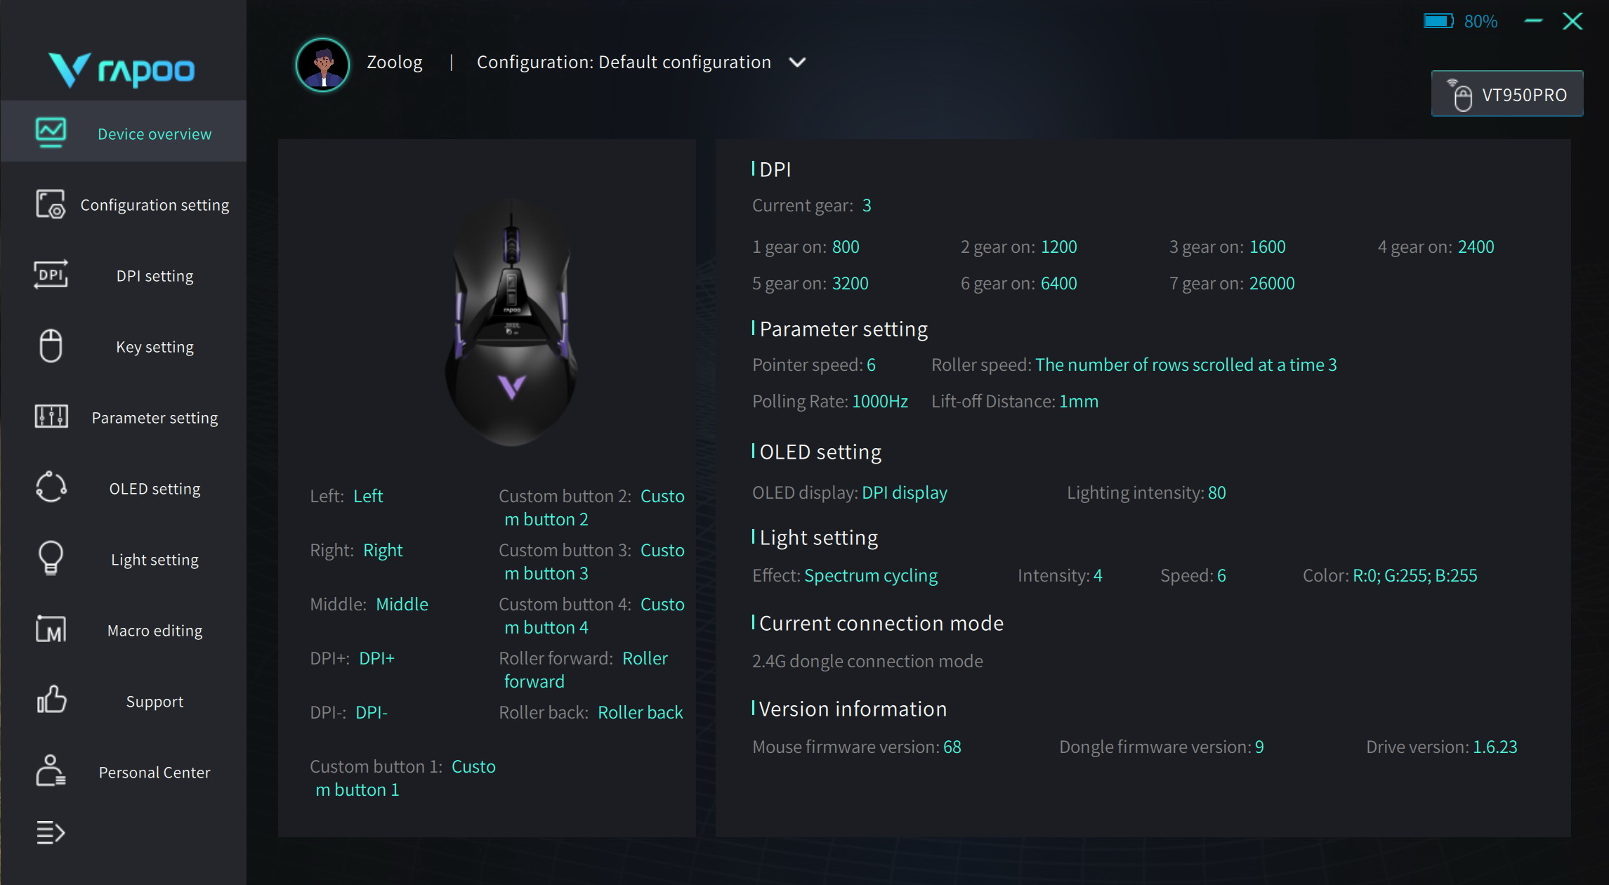
Task: Open Light setting bulb icon
Action: tap(51, 558)
